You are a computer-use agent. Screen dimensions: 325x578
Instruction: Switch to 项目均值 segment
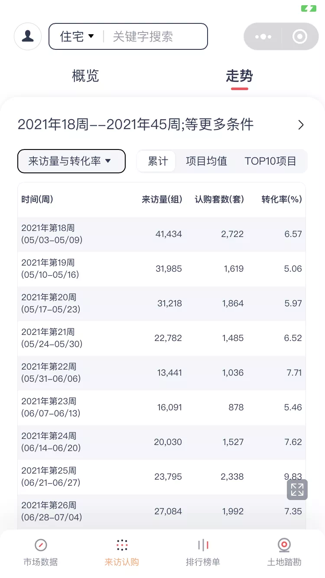[x=206, y=161]
